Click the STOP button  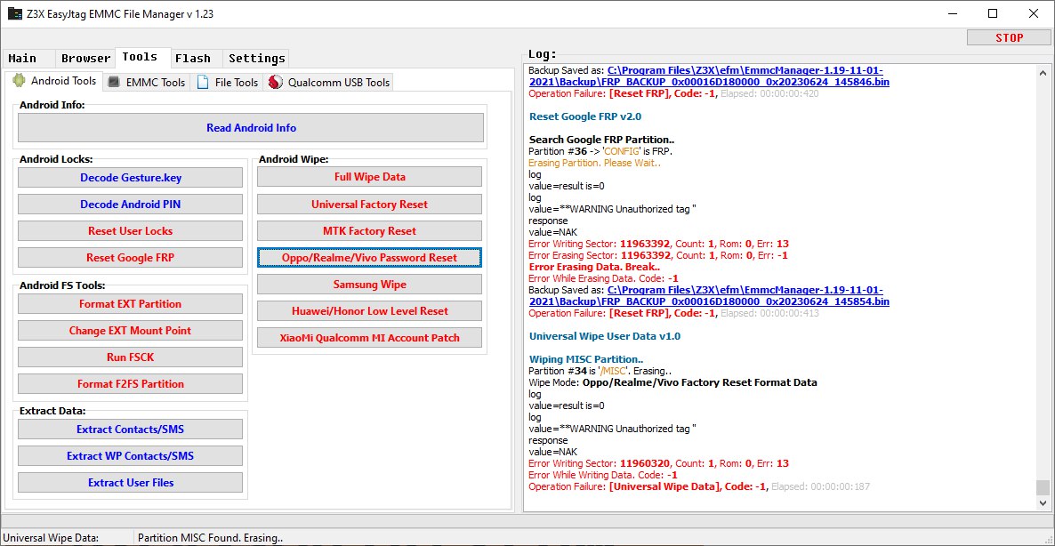coord(1009,37)
